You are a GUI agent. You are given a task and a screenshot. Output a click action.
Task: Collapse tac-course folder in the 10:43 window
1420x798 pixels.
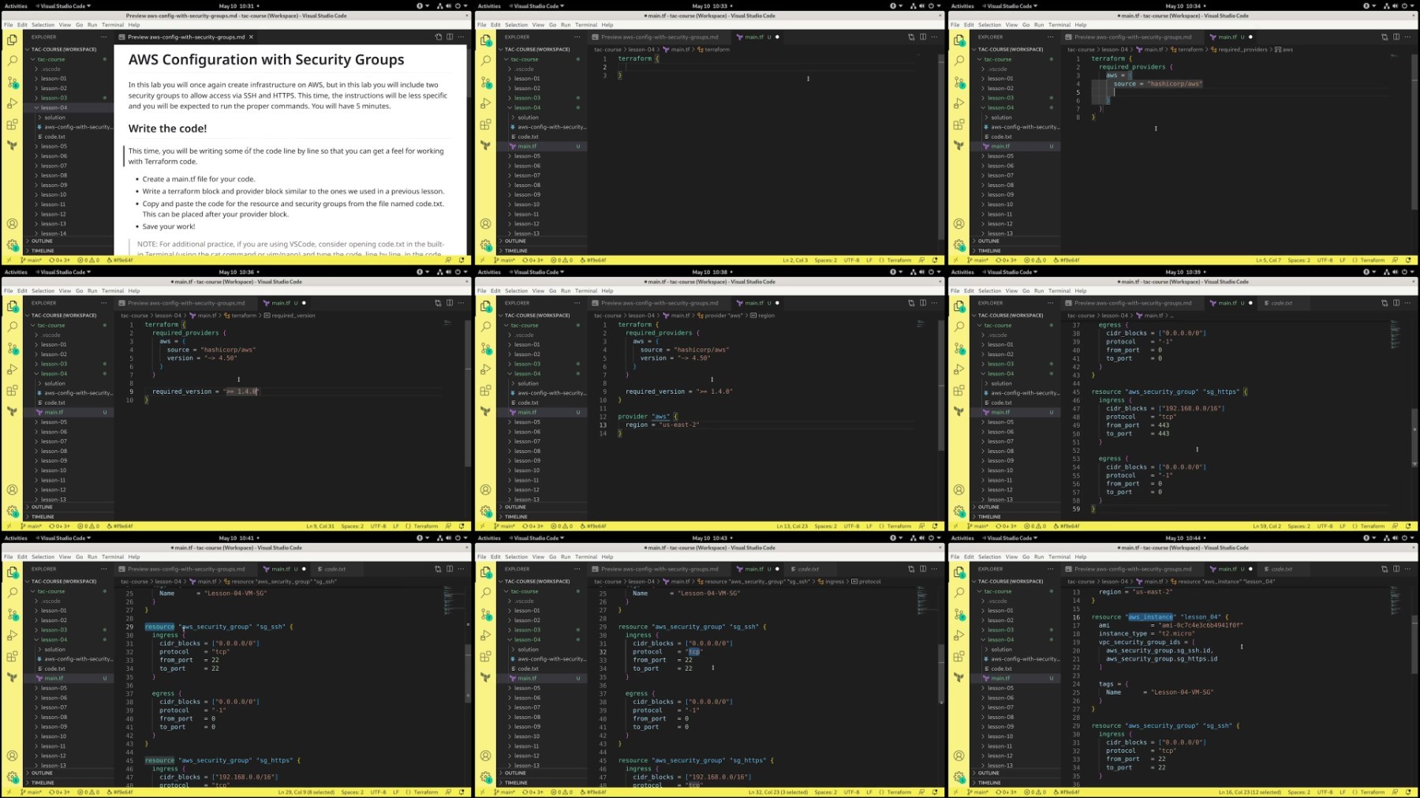coord(524,591)
